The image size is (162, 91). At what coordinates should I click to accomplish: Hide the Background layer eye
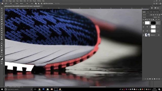[x=144, y=35]
